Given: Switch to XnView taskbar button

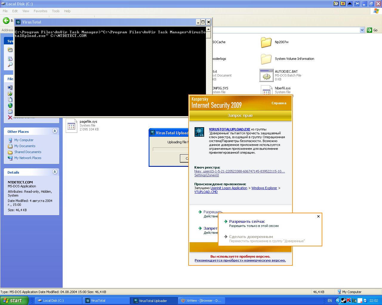Looking at the screenshot, I should pyautogui.click(x=202, y=301).
